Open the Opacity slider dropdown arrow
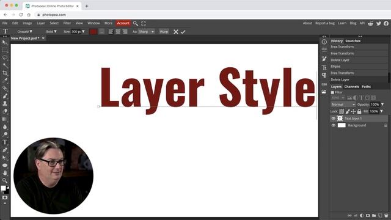Image resolution: width=391 pixels, height=220 pixels. click(x=382, y=105)
